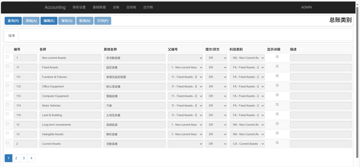This screenshot has width=360, height=167.
Task: Open the 应付帐 menu
Action: point(148,7)
